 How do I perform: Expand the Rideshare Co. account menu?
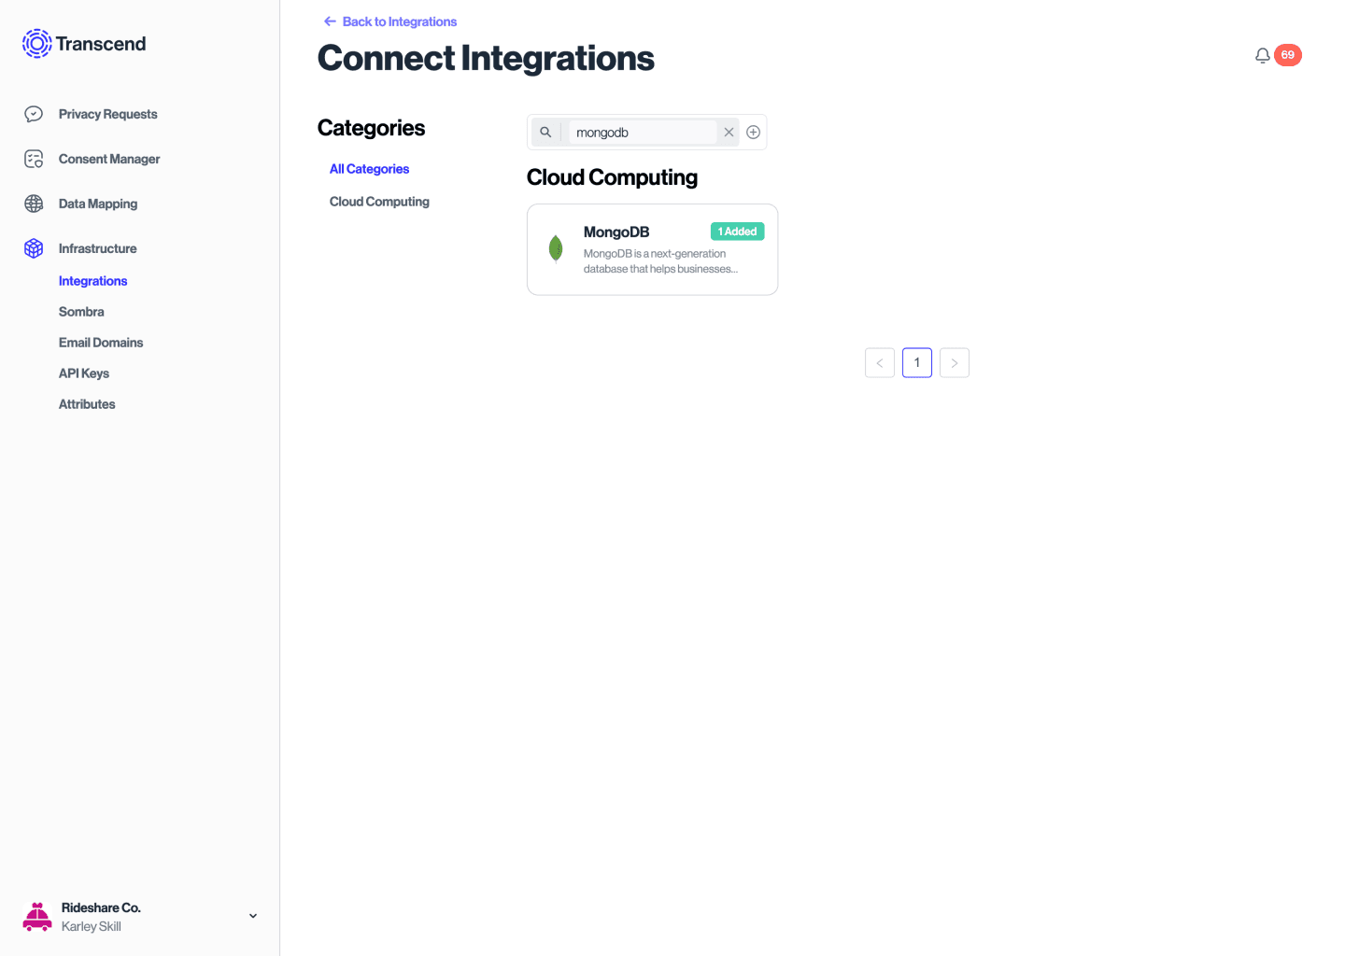[253, 916]
